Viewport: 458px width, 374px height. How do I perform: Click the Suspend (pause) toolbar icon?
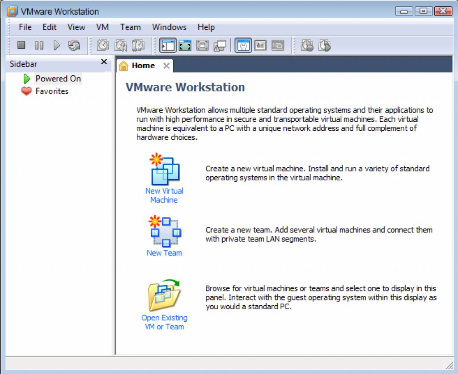pos(39,45)
